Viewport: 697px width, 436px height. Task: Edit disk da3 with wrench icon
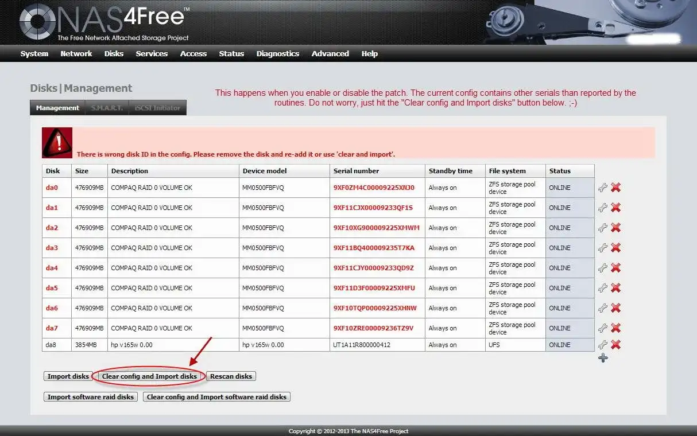click(x=602, y=248)
